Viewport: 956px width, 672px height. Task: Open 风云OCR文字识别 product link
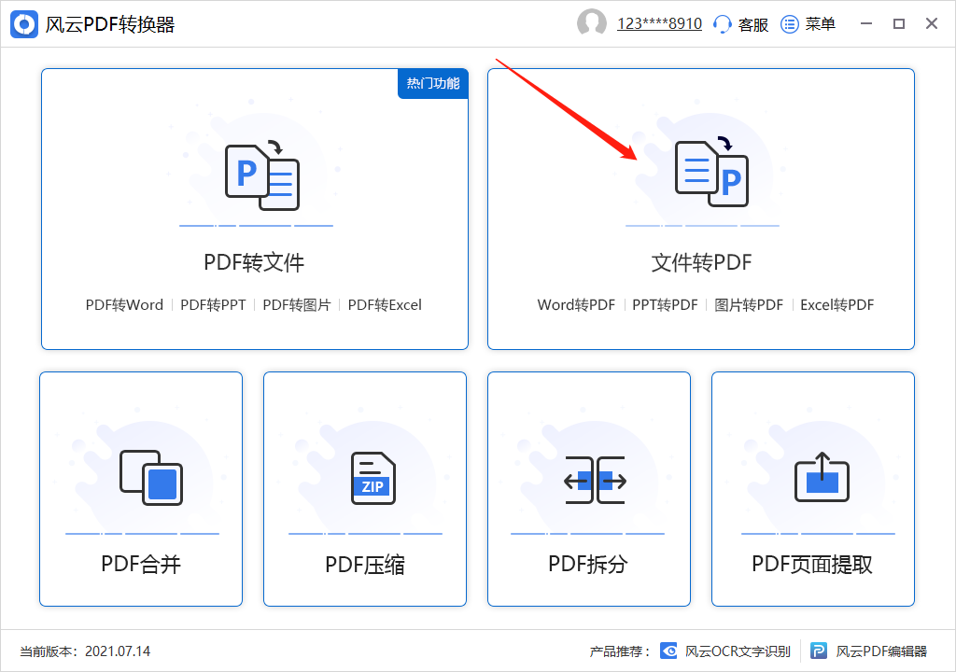[x=738, y=651]
